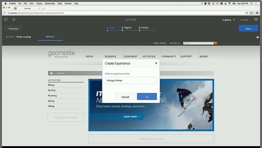
Task: Click the site search field
Action: coord(198,43)
